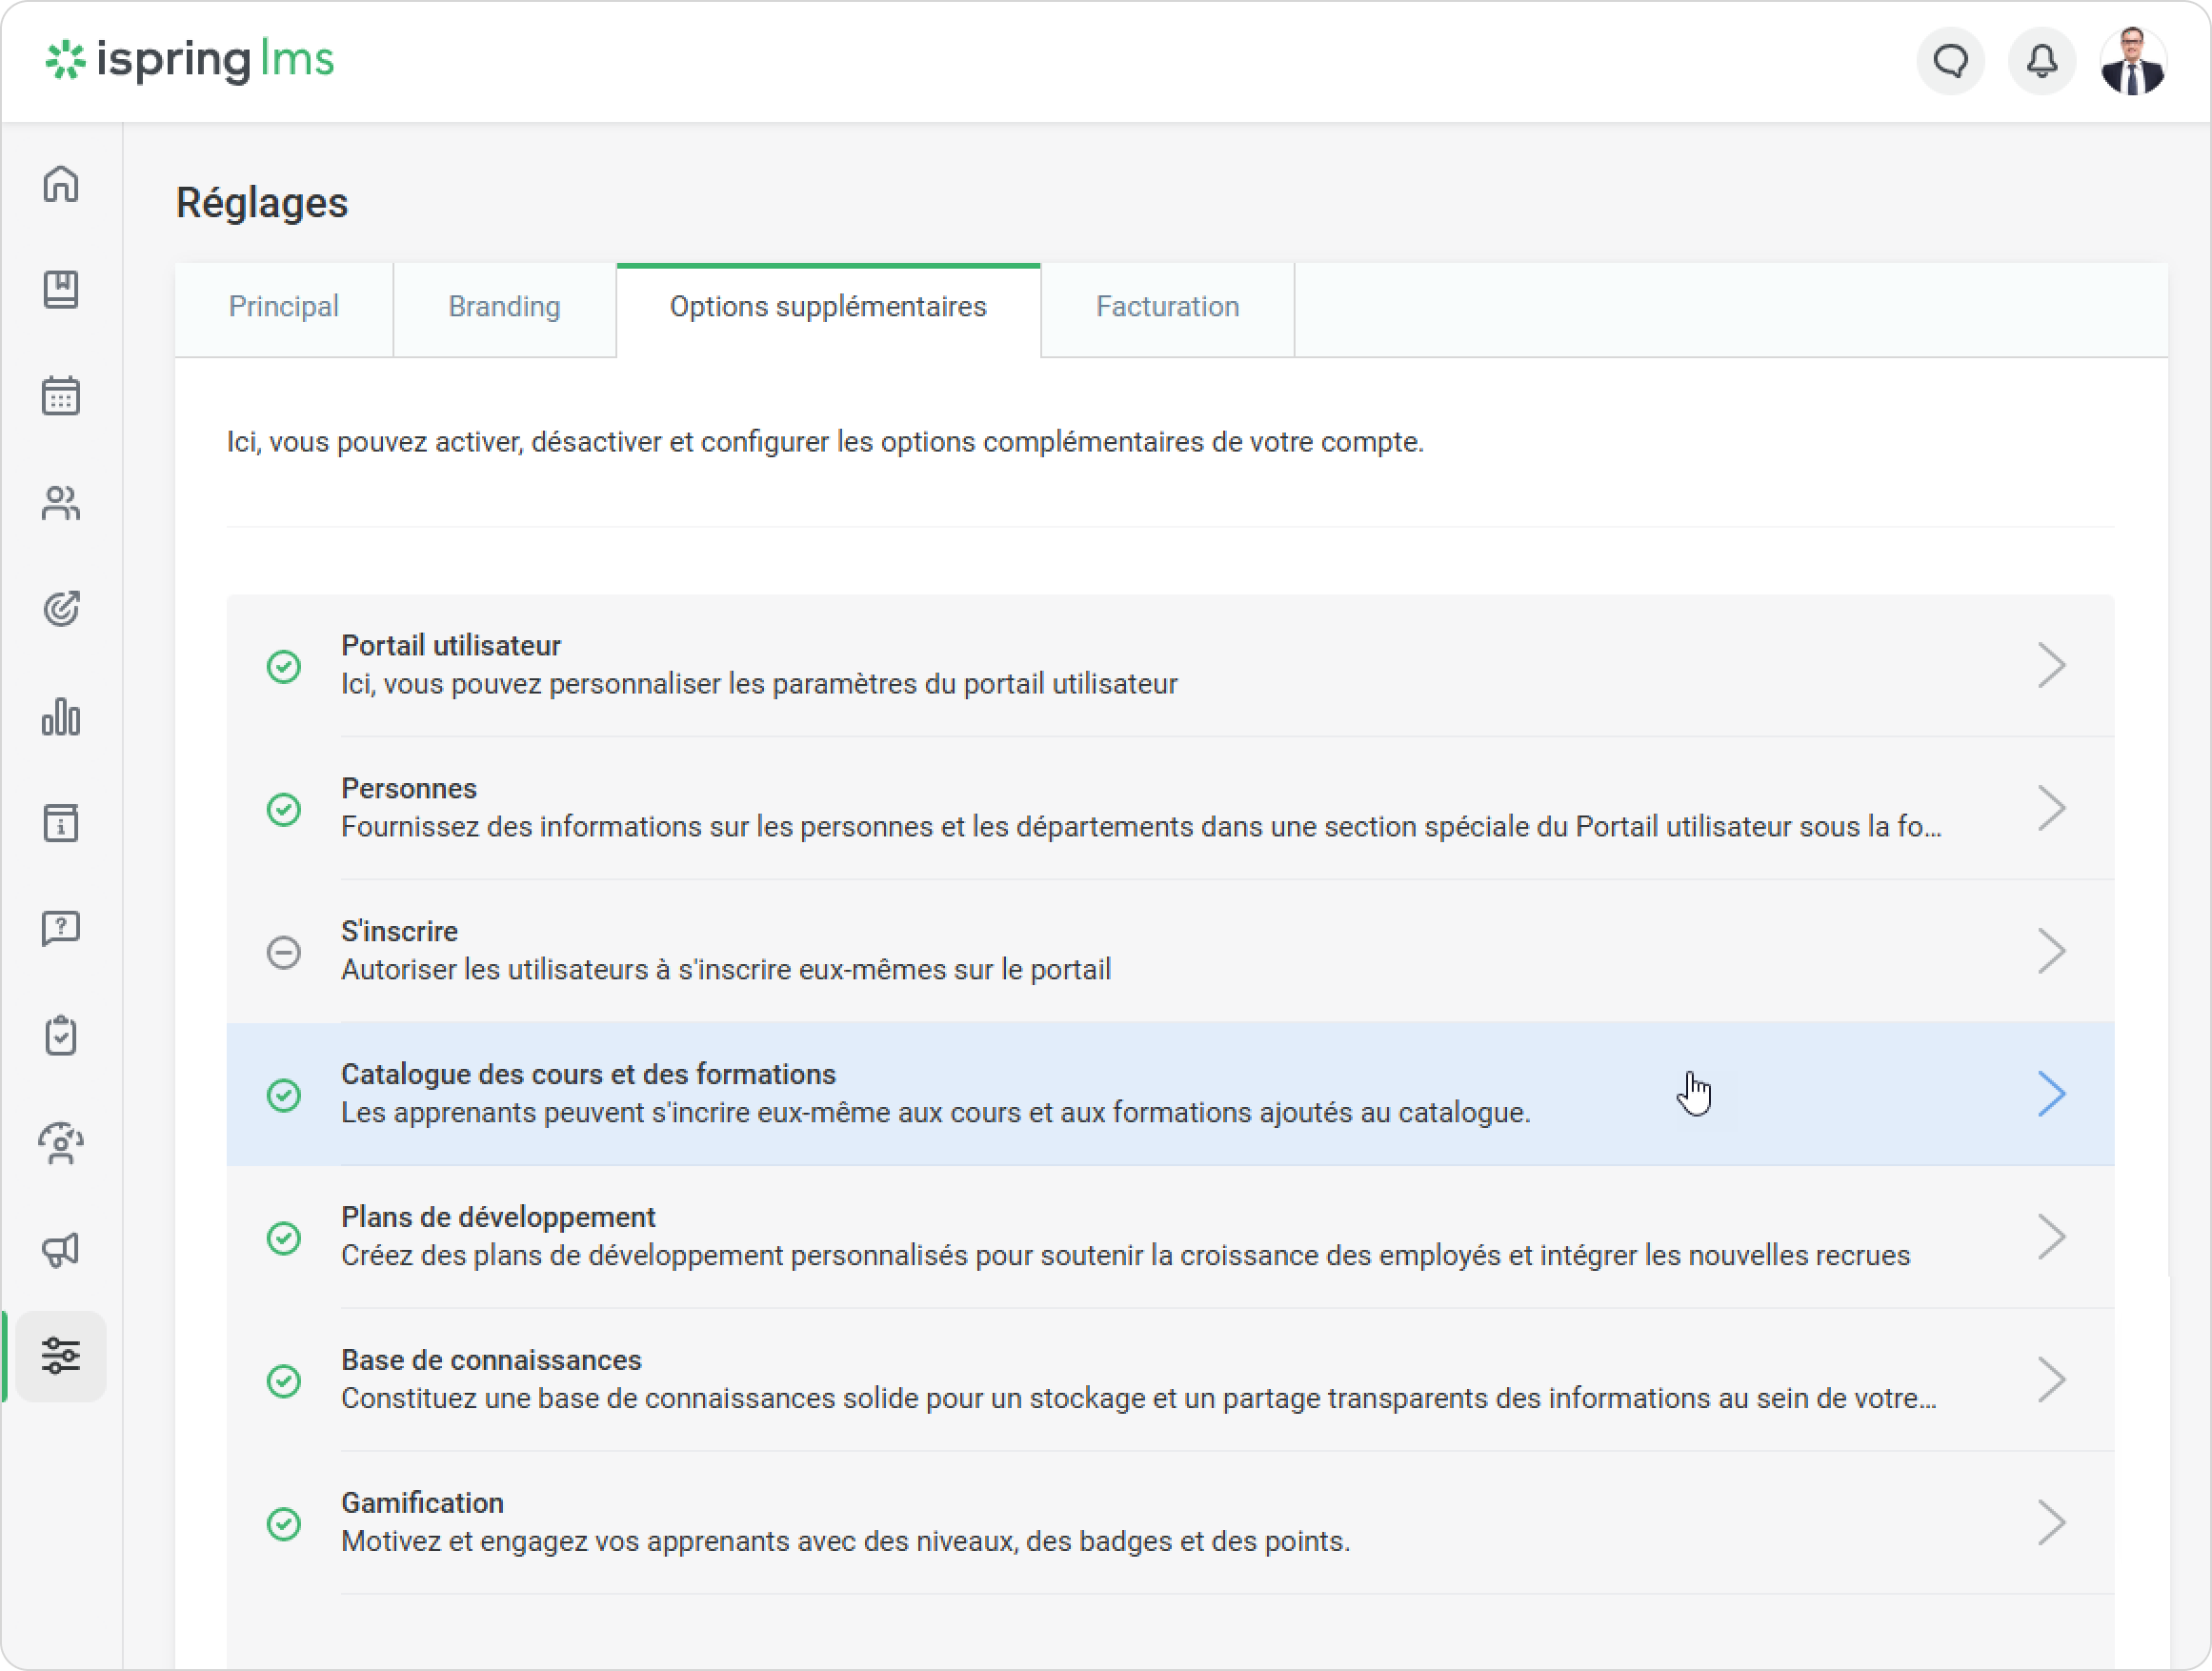Open Catalogue des cours et des formations
2212x1671 pixels.
coord(588,1074)
